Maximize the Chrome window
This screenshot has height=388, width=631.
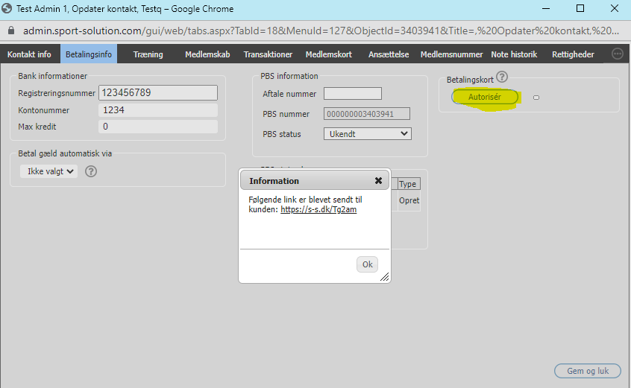(580, 8)
